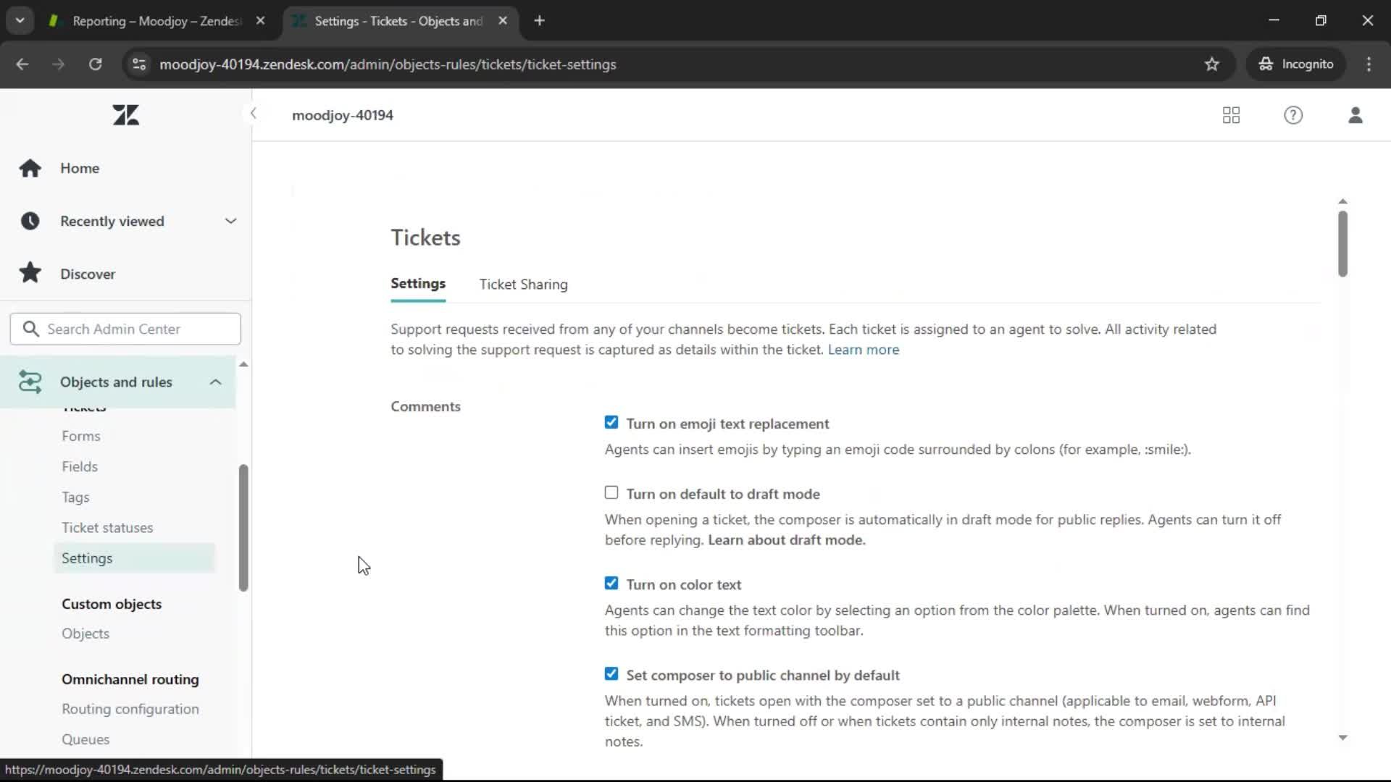Open Fields in the sidebar
The image size is (1391, 782).
(x=80, y=466)
